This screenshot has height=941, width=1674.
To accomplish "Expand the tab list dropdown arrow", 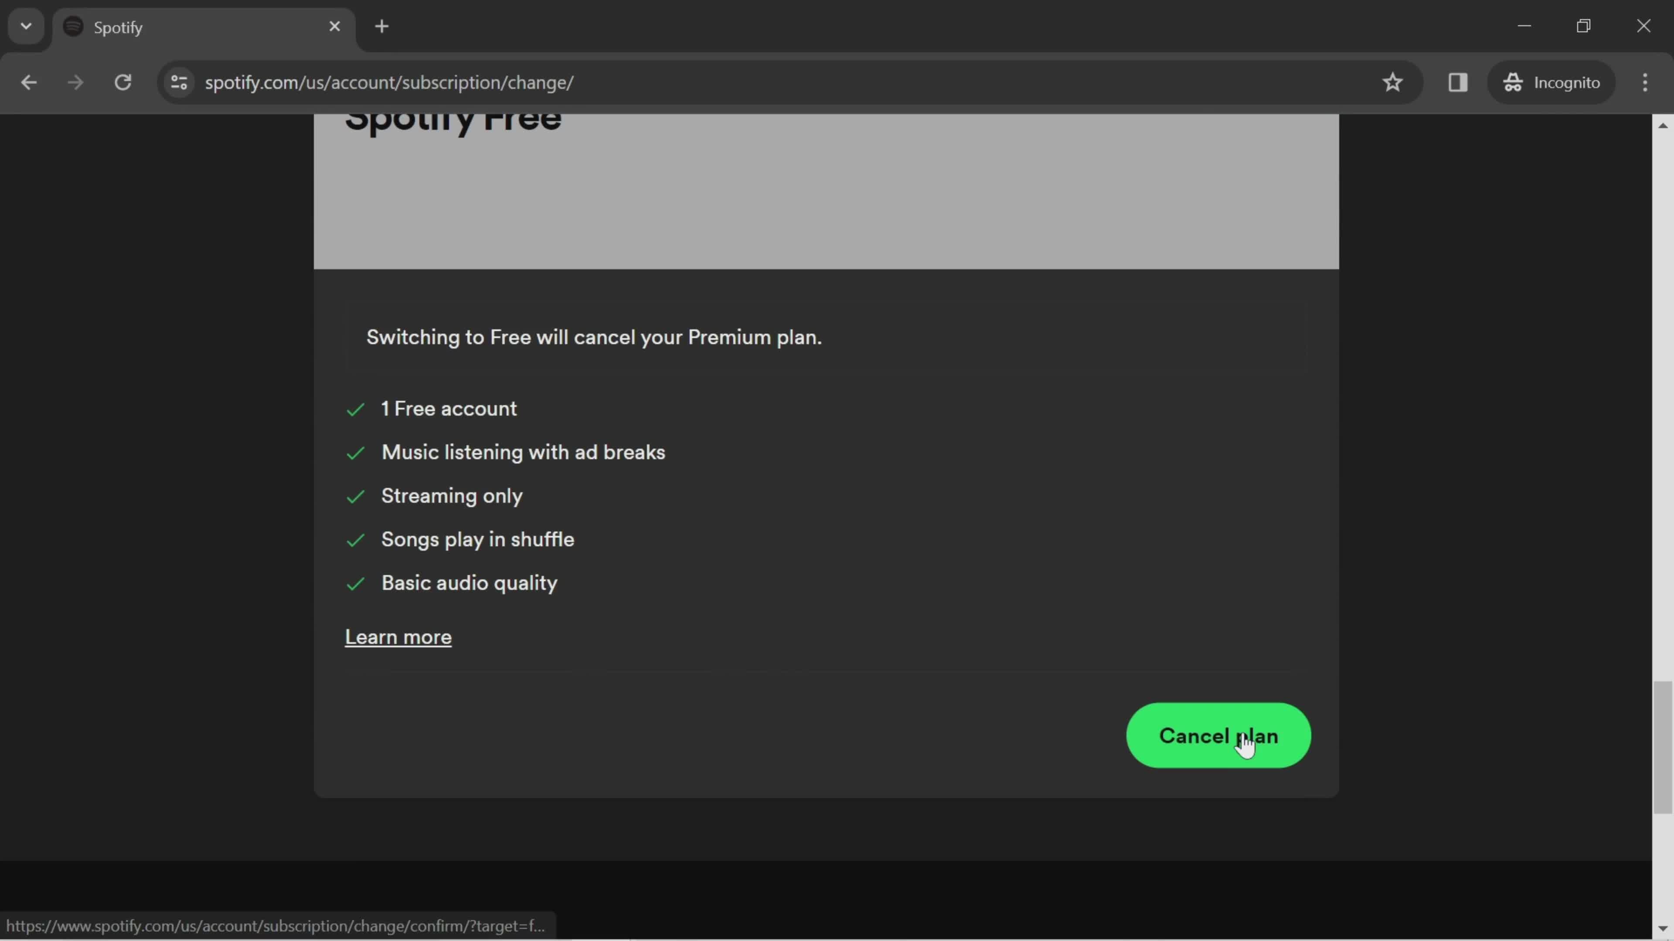I will 25,25.
